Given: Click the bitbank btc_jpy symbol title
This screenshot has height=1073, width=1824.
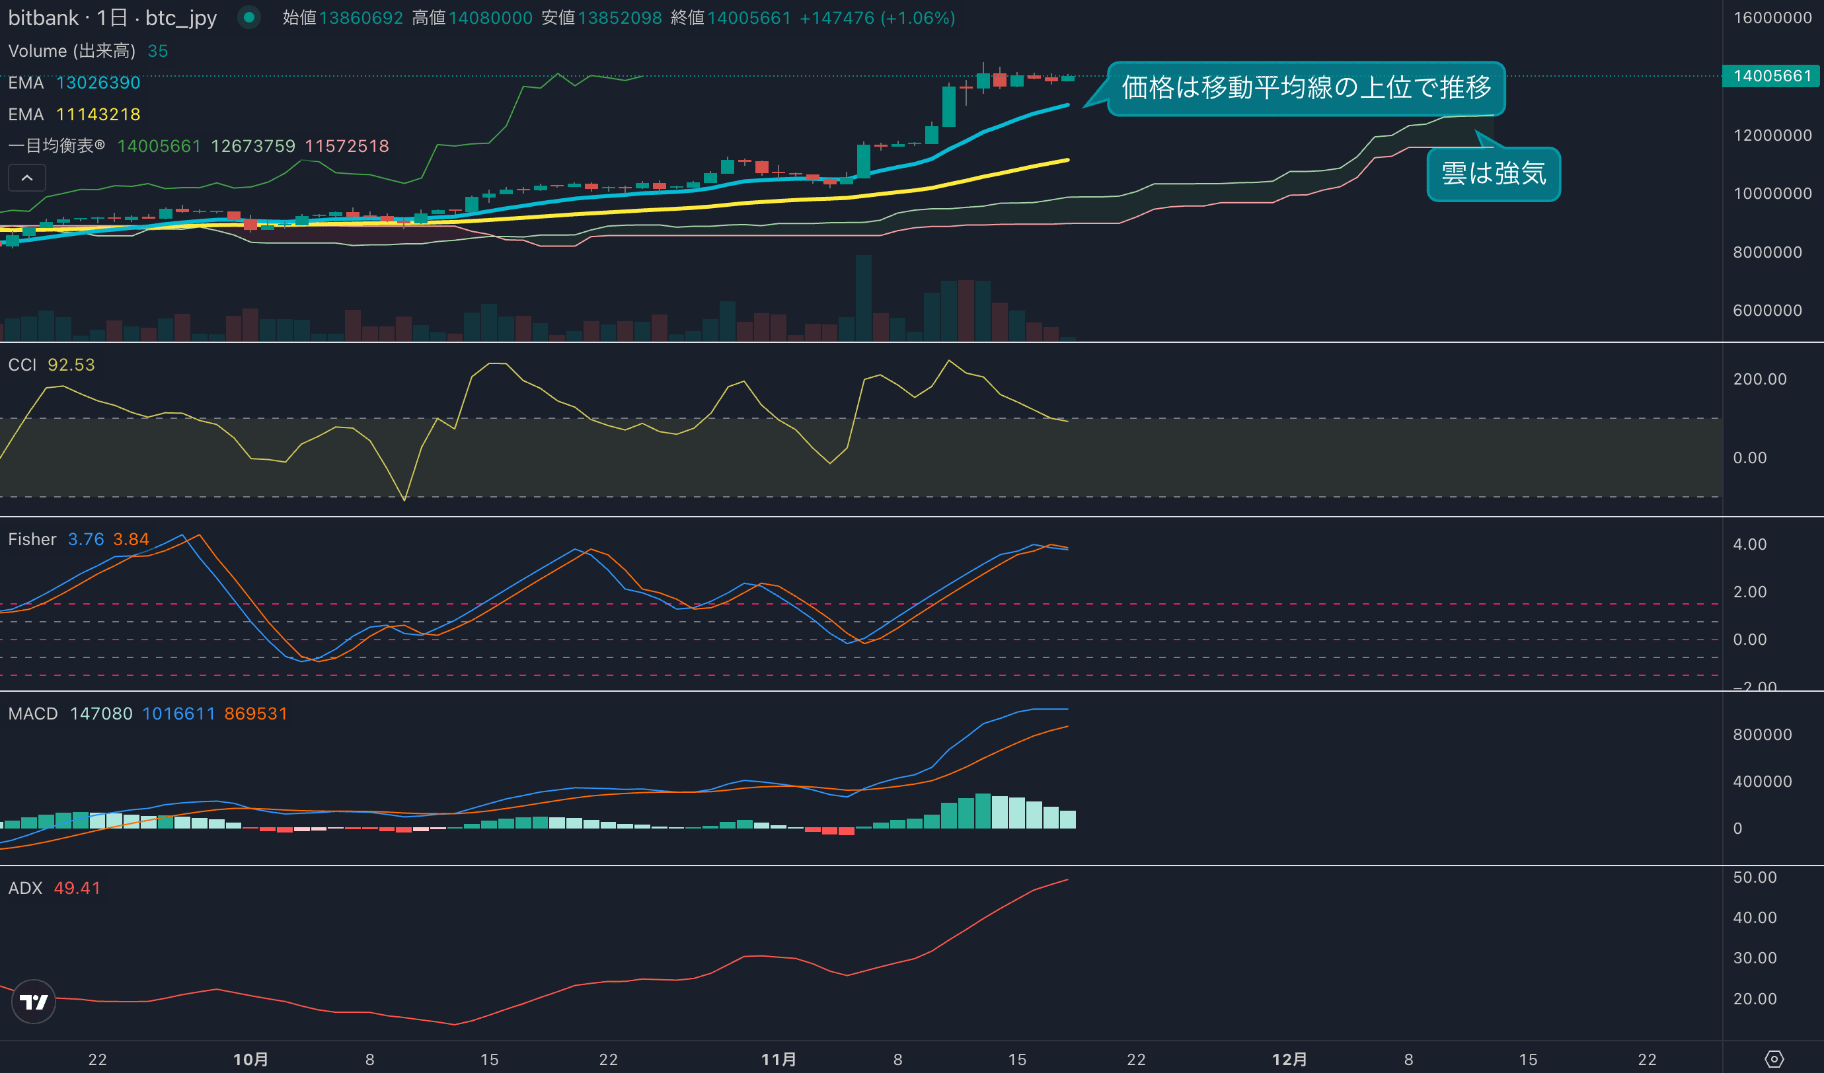Looking at the screenshot, I should [112, 17].
